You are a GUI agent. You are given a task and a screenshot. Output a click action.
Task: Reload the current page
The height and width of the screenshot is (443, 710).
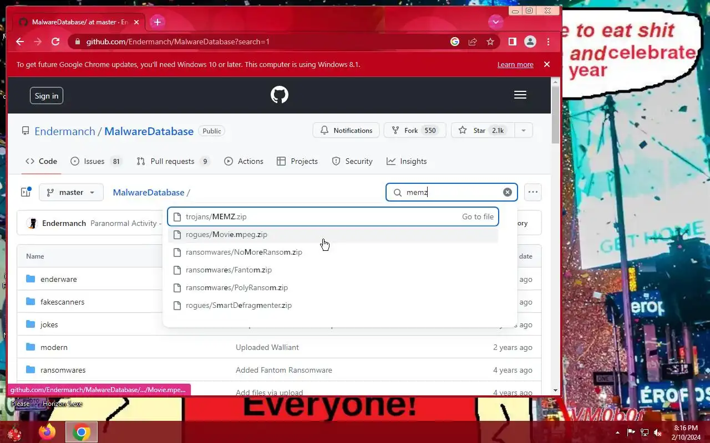click(x=55, y=42)
